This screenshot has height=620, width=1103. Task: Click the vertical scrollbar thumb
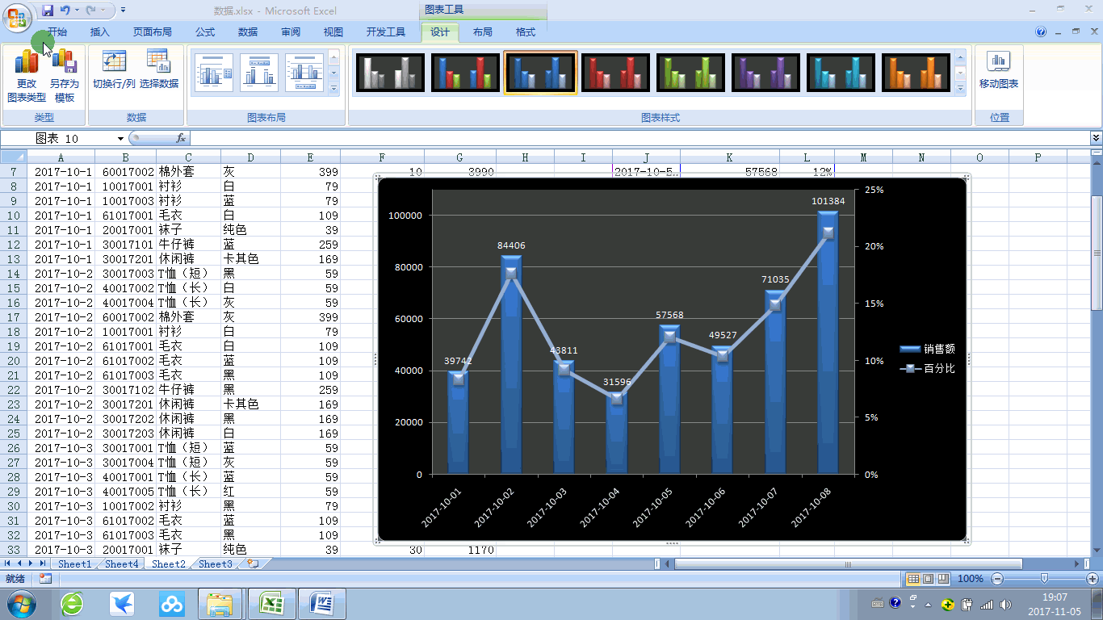(1097, 253)
